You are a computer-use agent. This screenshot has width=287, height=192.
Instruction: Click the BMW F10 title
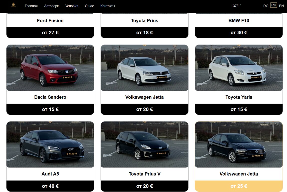[x=239, y=20]
